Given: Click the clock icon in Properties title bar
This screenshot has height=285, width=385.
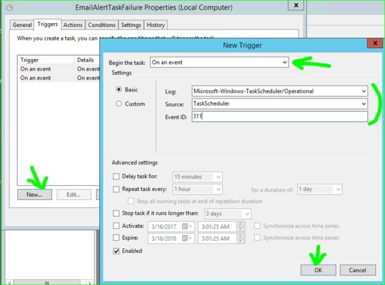Looking at the screenshot, I should coord(10,8).
